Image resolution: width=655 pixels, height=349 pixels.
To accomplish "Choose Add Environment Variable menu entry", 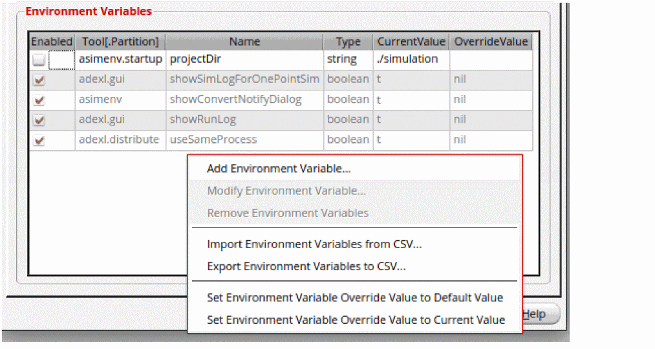I will (x=279, y=169).
